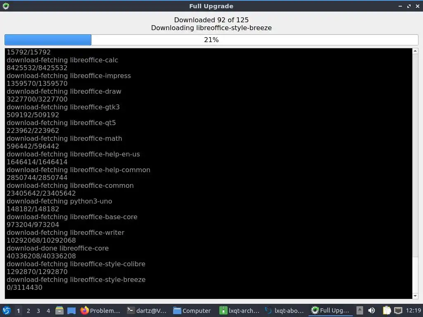Click the Full Upgrade window gear icon
Image resolution: width=423 pixels, height=317 pixels.
[6, 6]
